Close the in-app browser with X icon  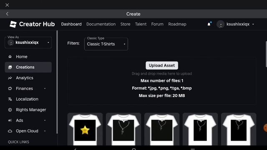[7, 5]
